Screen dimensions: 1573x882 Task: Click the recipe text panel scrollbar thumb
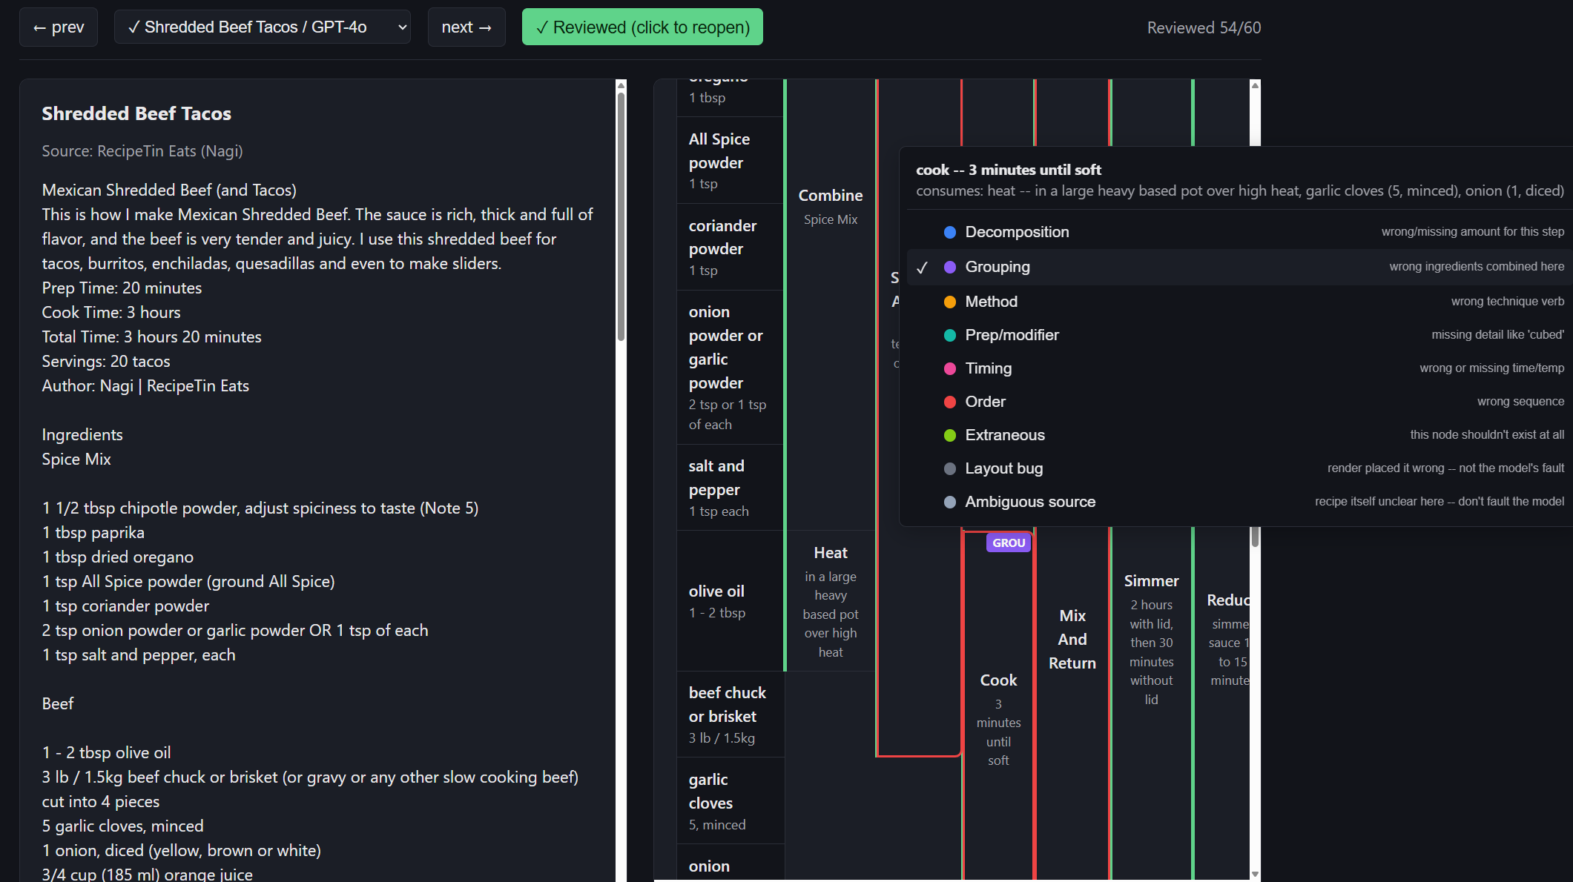click(621, 216)
